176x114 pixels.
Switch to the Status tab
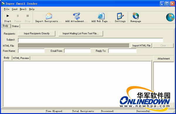click(x=15, y=26)
